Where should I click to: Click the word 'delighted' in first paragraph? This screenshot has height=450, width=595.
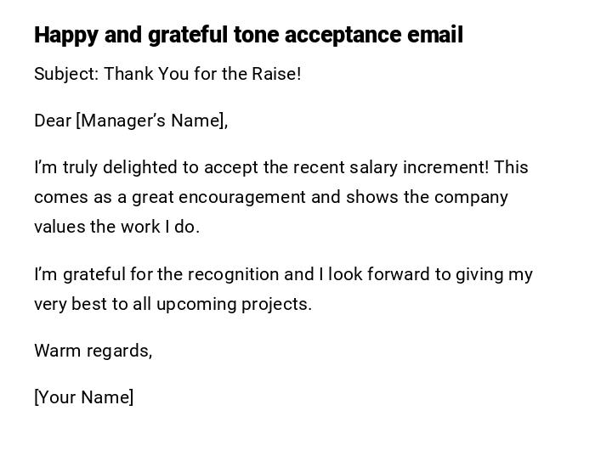click(133, 167)
